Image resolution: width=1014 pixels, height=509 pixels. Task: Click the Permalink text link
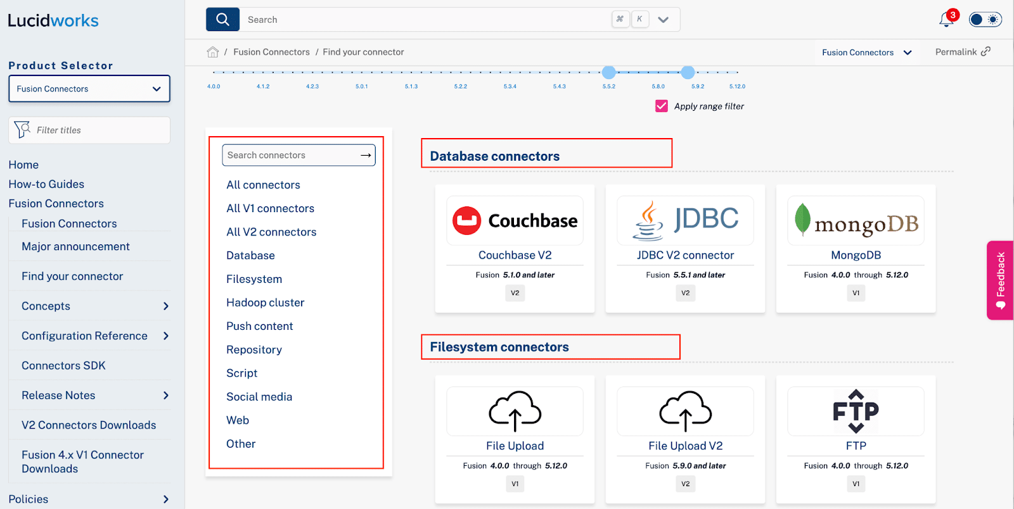[956, 52]
